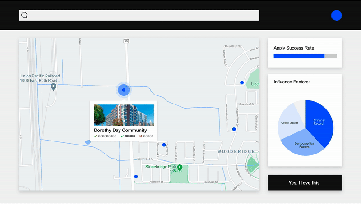Select the blue marker near Abercorn St
Viewport: 361px width, 204px height.
(136, 177)
